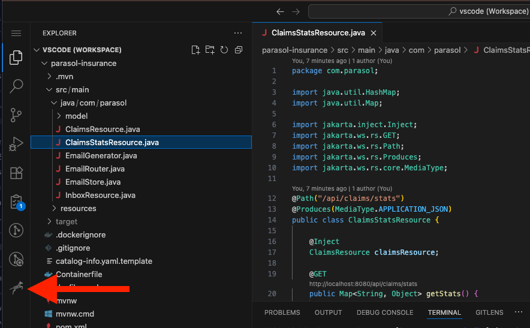Click the @Inject annotation on line 16
The image size is (530, 328).
coord(324,242)
